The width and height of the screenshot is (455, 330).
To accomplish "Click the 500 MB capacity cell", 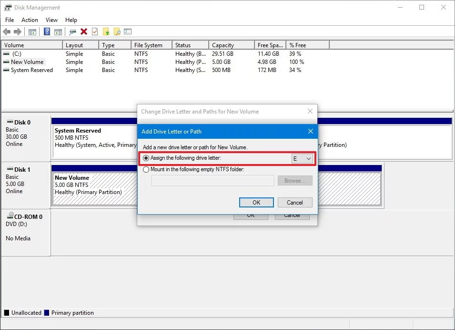I will coord(221,70).
